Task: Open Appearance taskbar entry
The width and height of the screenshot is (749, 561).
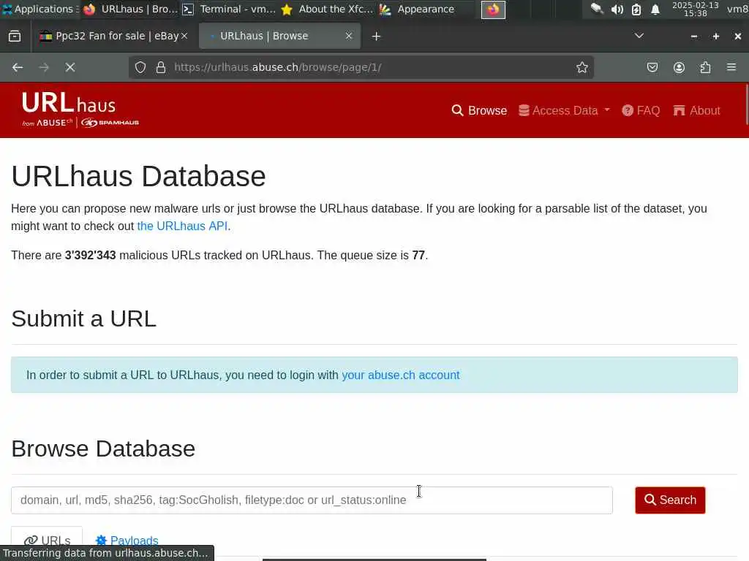Action: coord(417,9)
